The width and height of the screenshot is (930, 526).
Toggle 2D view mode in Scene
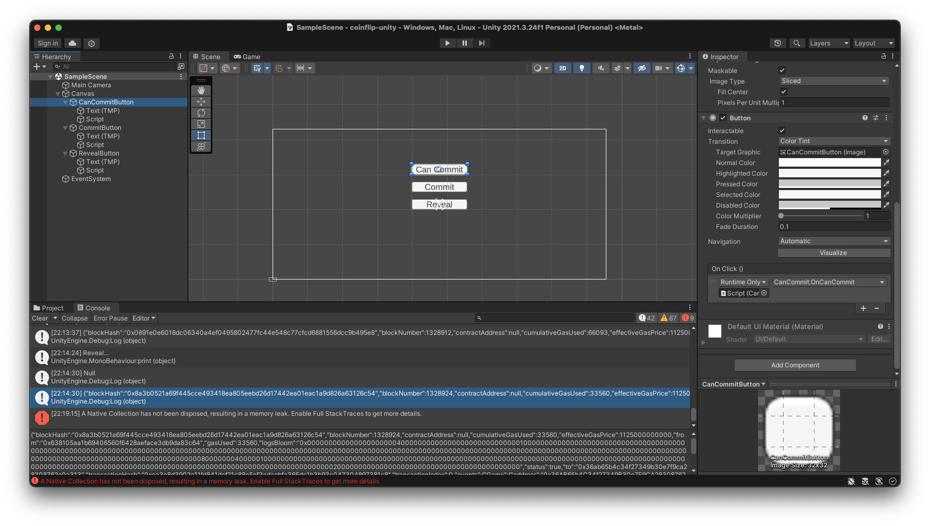(563, 68)
